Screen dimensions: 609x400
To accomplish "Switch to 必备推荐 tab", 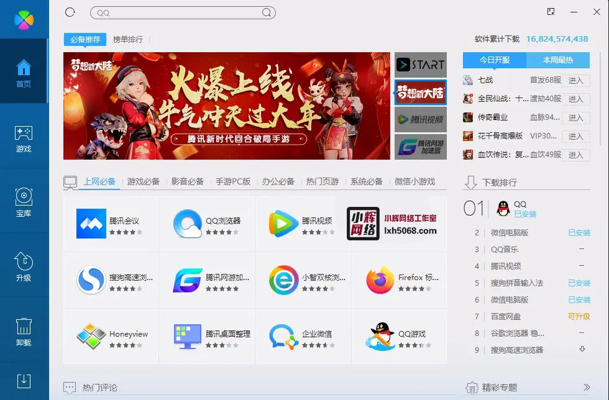I will pos(85,39).
